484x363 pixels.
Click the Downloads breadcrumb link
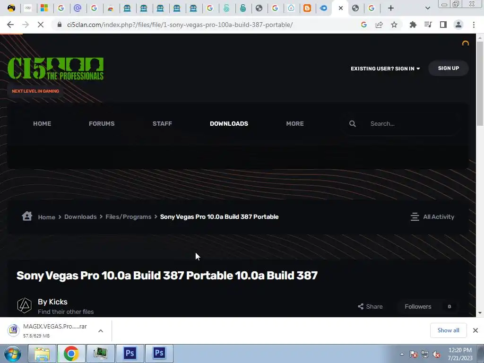pyautogui.click(x=80, y=216)
